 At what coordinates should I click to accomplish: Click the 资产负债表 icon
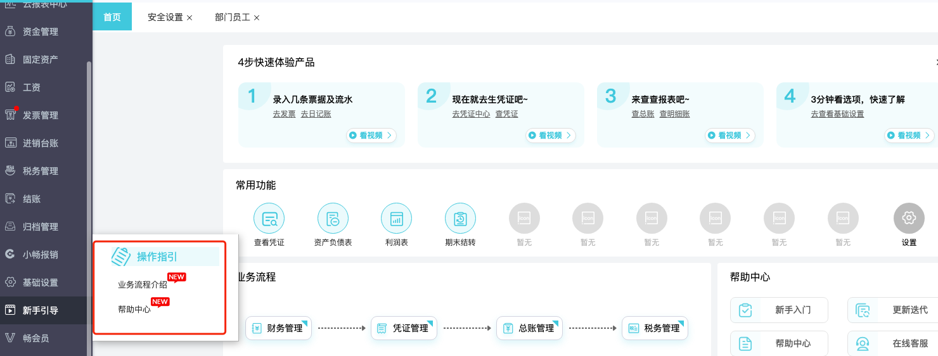(x=333, y=219)
